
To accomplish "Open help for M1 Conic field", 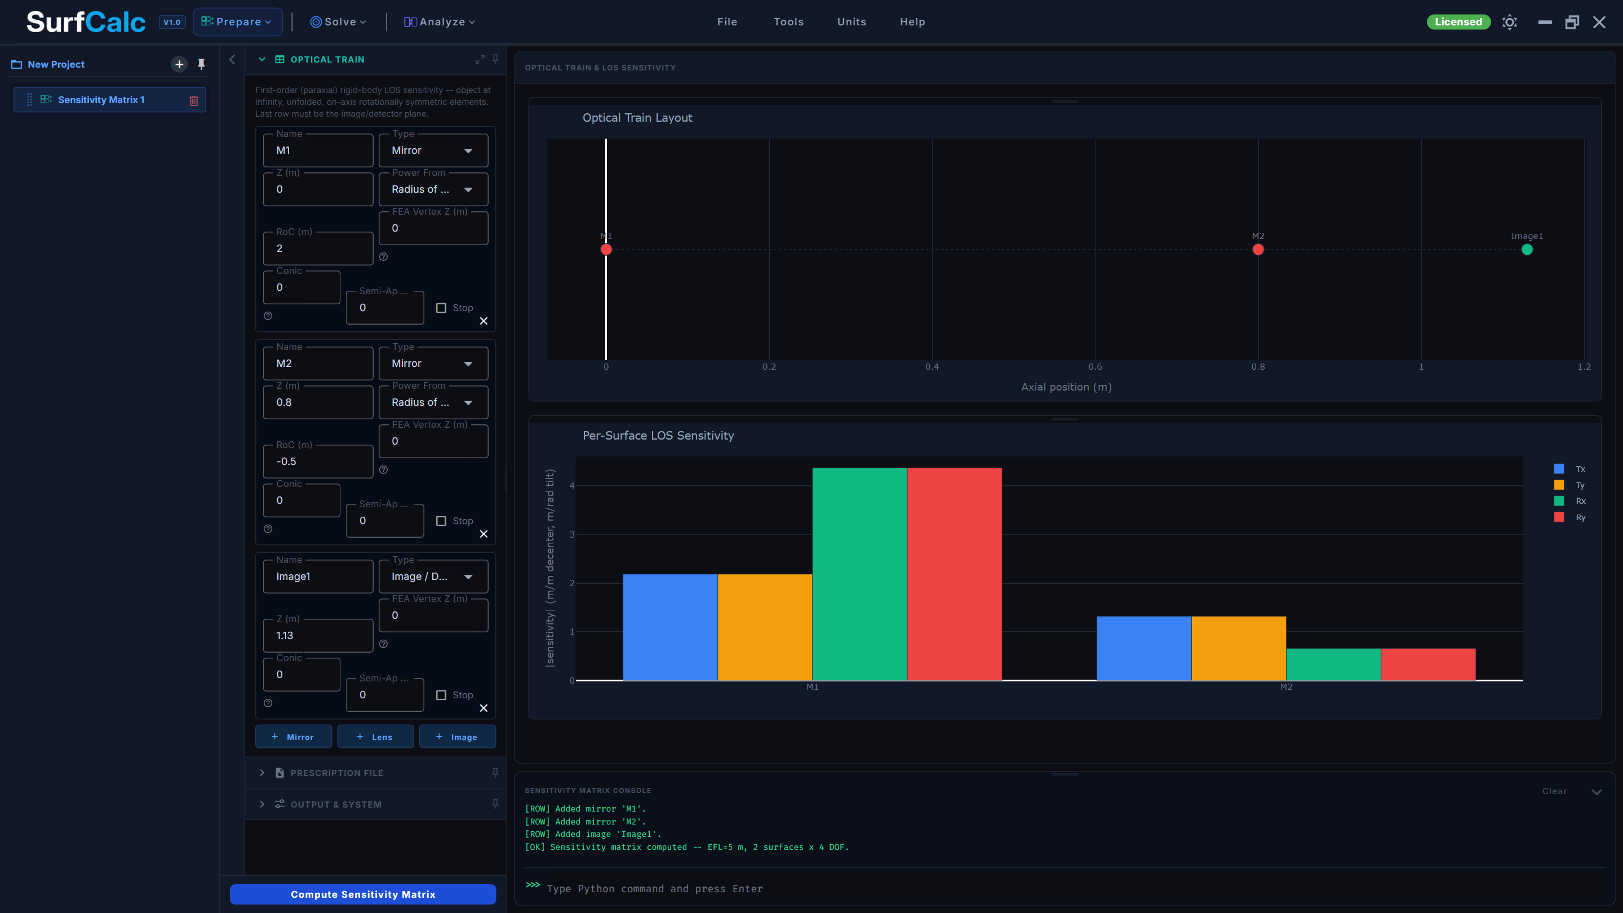I will coord(268,316).
